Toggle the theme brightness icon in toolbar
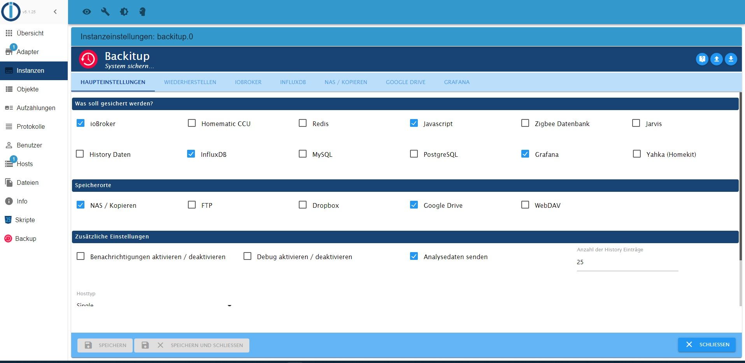Screen dimensions: 745x363 124,12
